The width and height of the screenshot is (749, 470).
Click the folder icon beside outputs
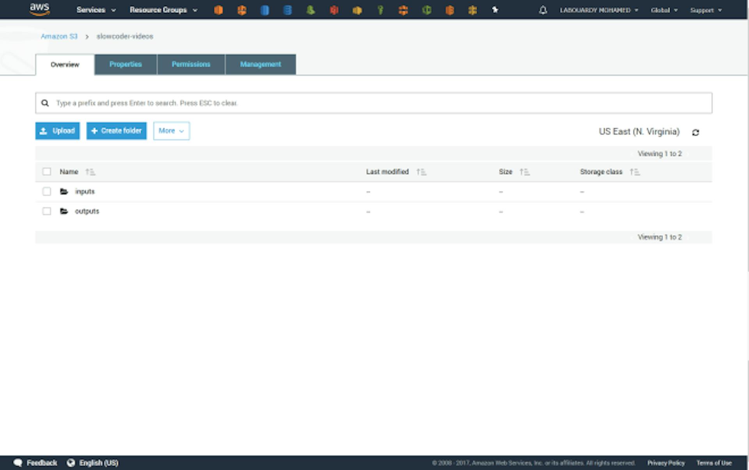point(64,211)
